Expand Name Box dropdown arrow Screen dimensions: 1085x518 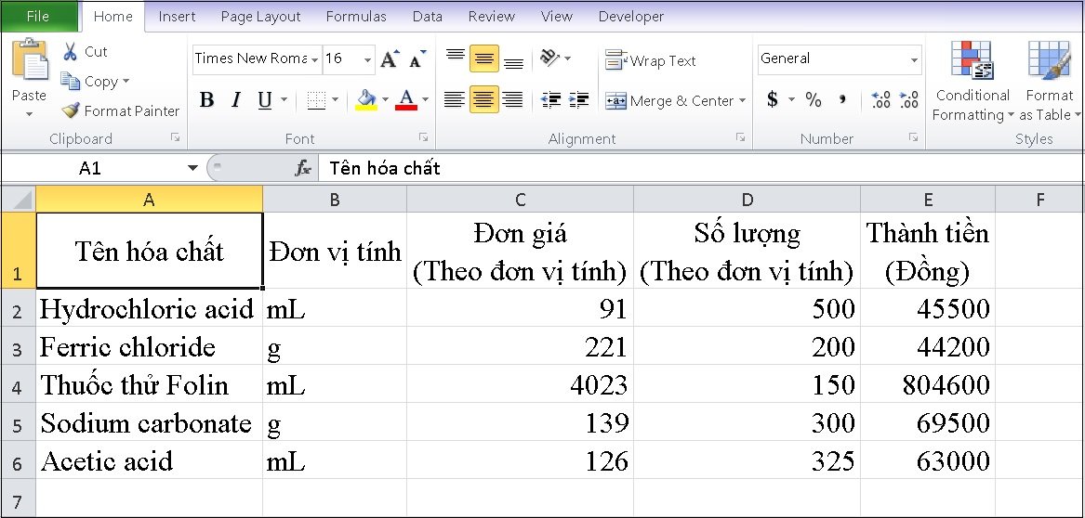point(193,168)
